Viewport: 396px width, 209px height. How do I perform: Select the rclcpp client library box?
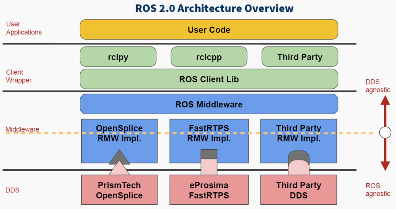coord(209,57)
